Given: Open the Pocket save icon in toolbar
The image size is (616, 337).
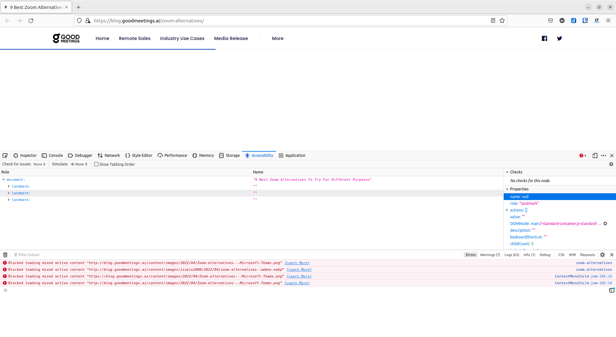Looking at the screenshot, I should [551, 21].
